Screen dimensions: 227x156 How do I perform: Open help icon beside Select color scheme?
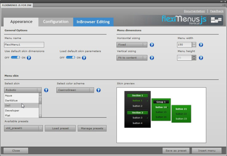[98, 90]
